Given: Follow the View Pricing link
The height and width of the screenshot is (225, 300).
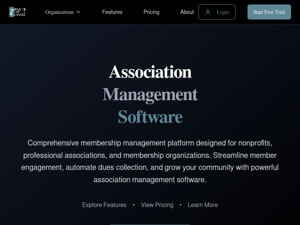Looking at the screenshot, I should [157, 205].
